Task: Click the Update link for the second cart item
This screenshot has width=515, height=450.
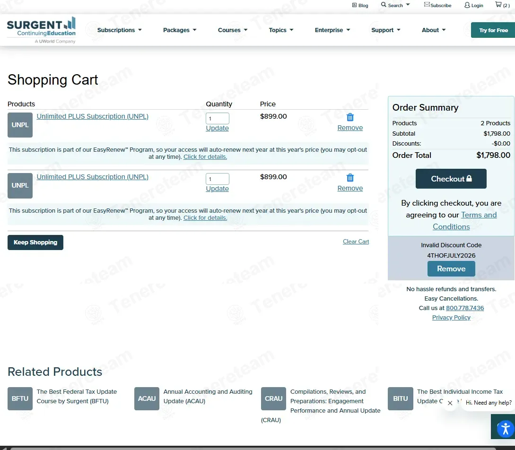Action: point(217,189)
